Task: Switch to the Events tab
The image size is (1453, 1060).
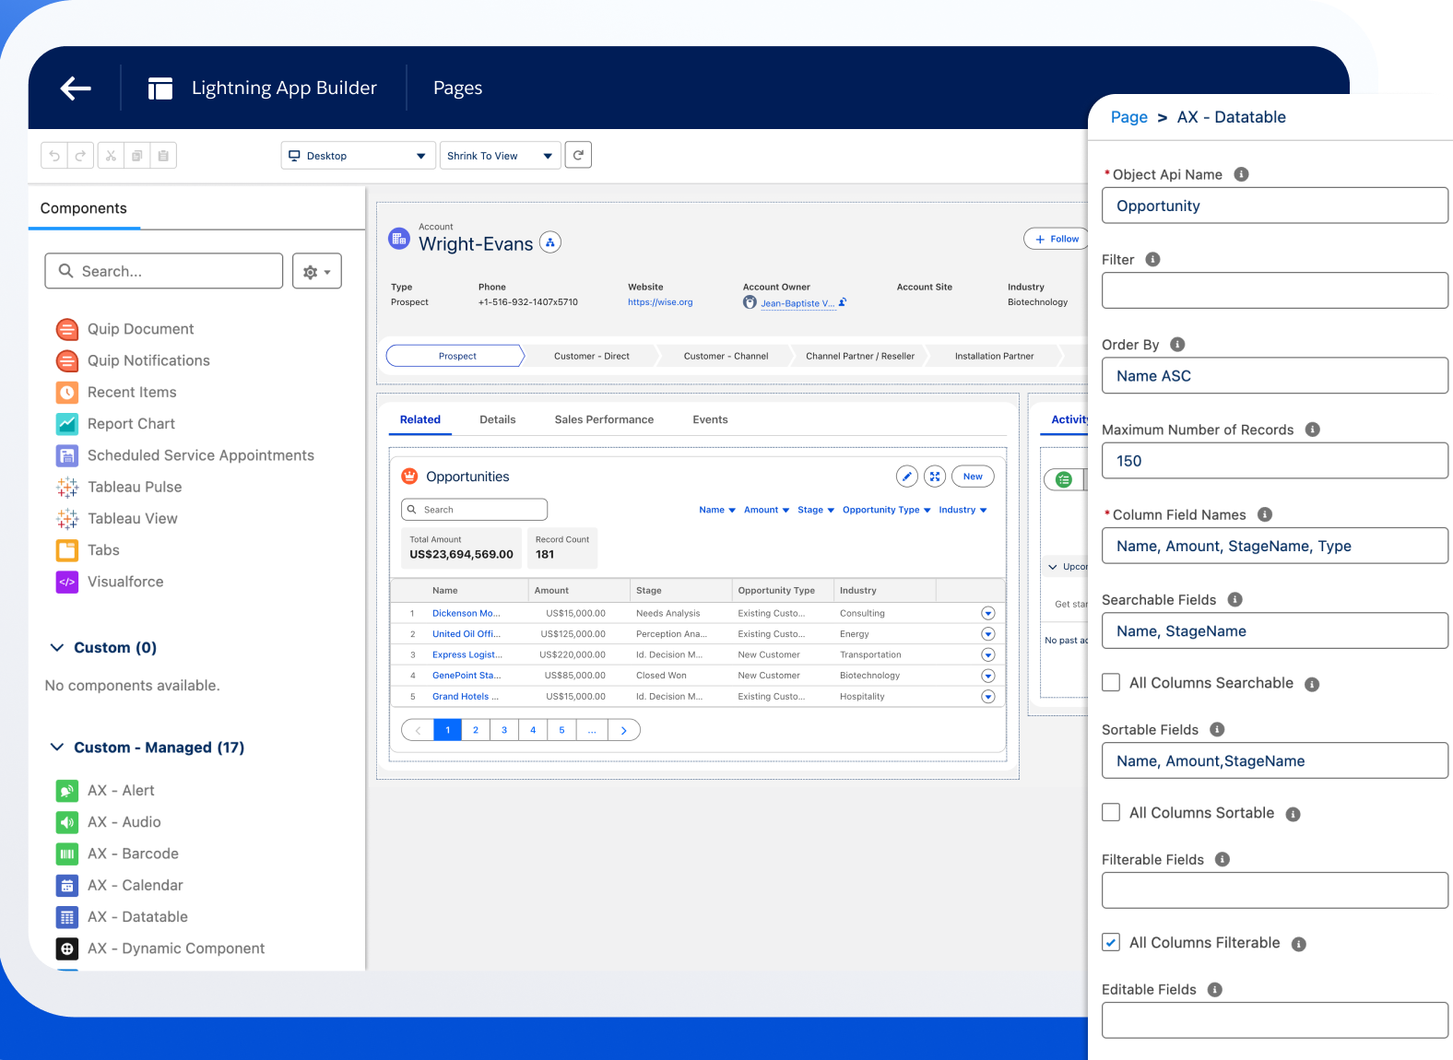Action: click(x=710, y=419)
